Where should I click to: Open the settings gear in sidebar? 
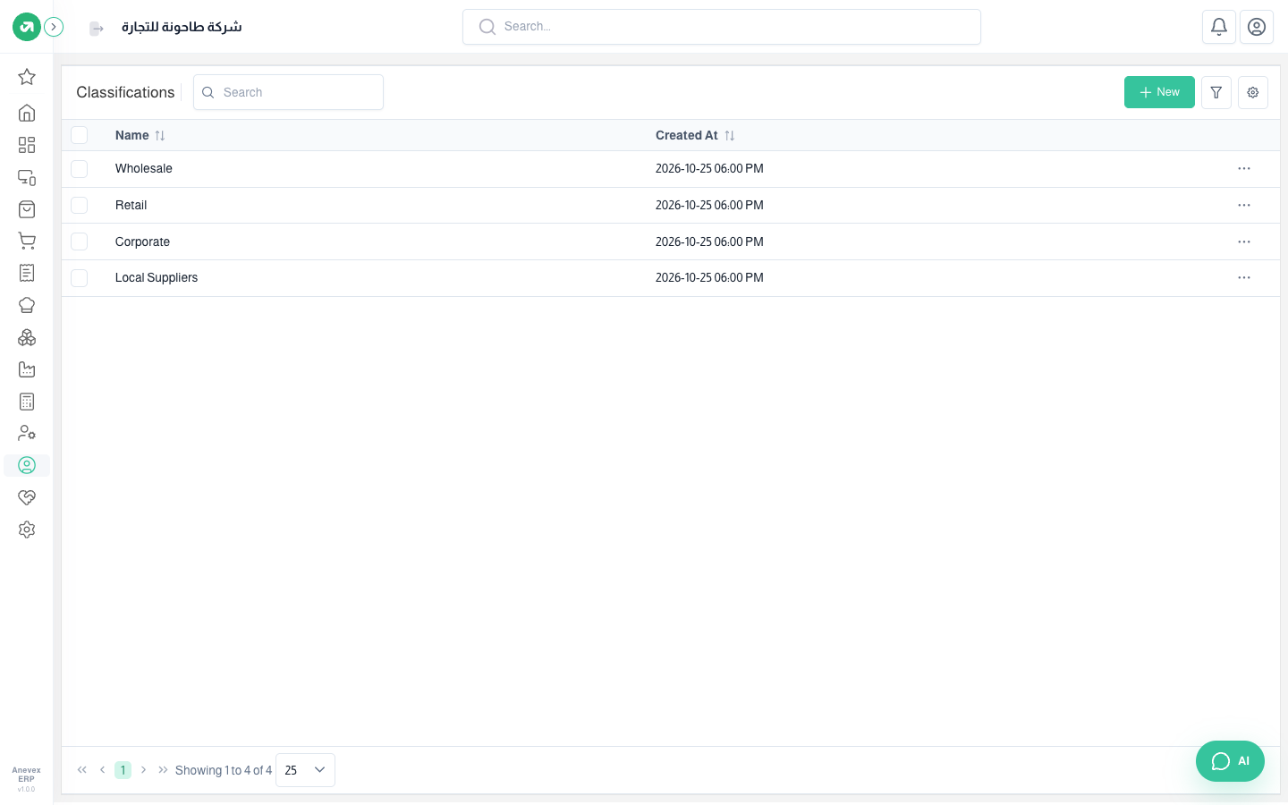point(27,530)
